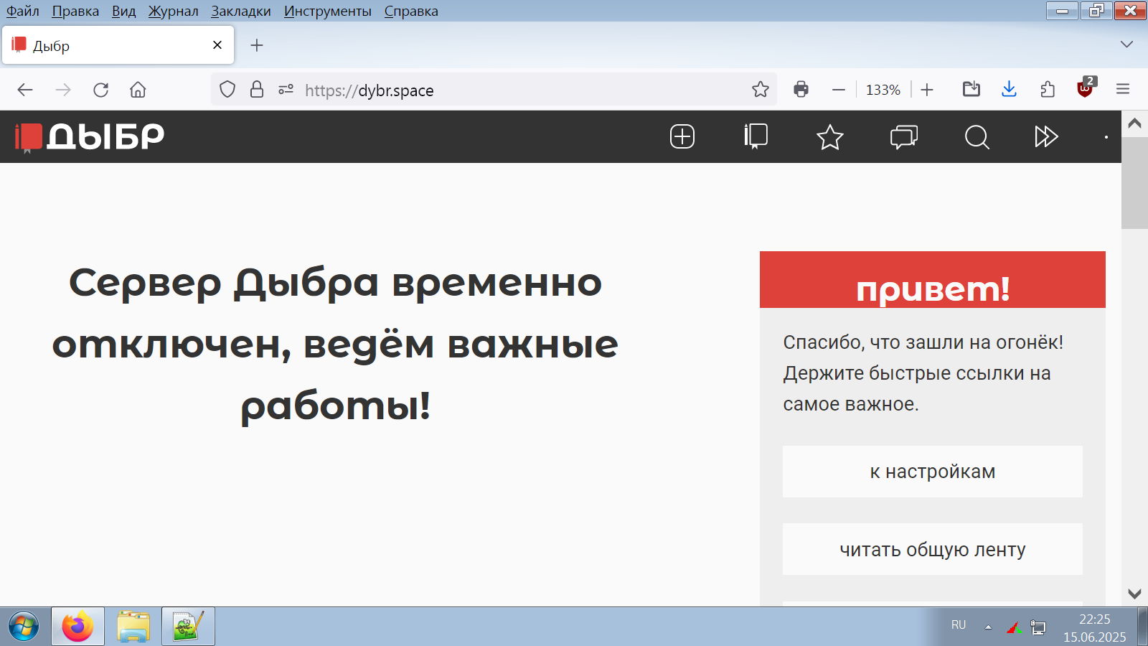Close the Дыбр tab

[217, 45]
